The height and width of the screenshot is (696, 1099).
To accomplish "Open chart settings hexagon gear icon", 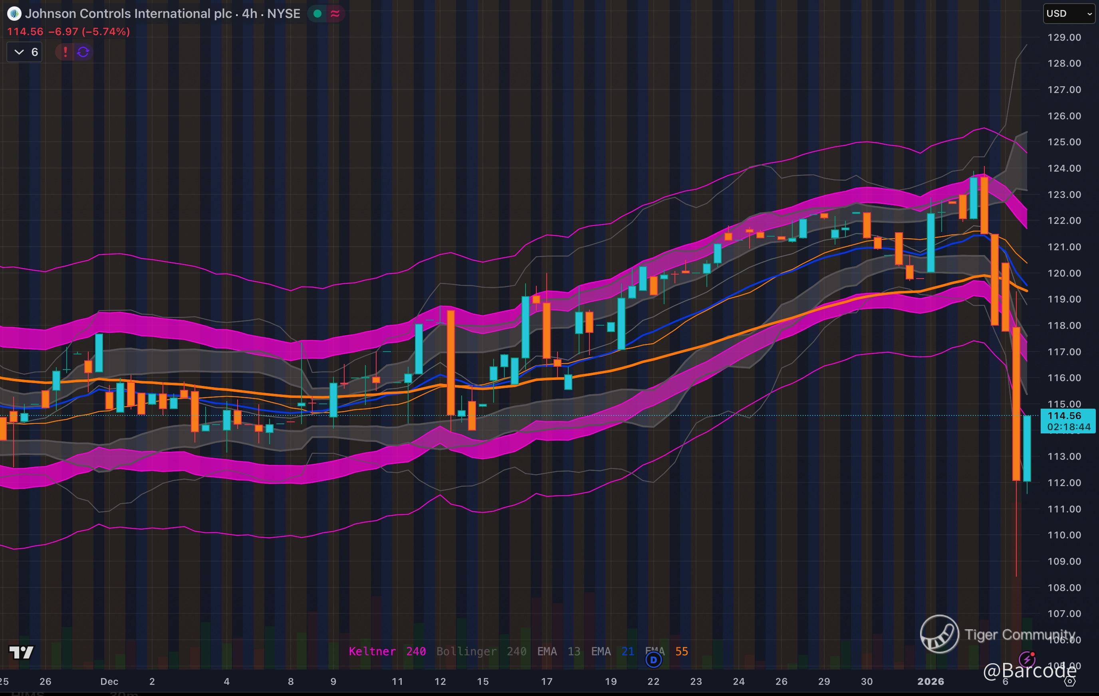I will click(1070, 682).
